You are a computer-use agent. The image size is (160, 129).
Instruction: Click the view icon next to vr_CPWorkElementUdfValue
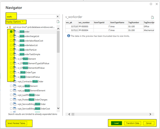[x=15, y=68]
